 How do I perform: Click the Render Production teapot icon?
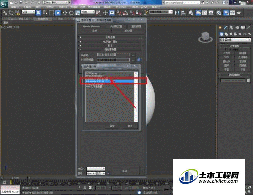coord(239,13)
